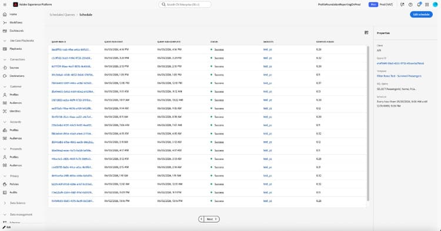The image size is (441, 231).
Task: Expand the Data Science section
Action: pos(5,203)
